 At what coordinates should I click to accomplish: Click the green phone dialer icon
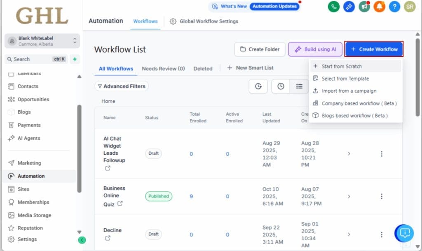pyautogui.click(x=333, y=7)
